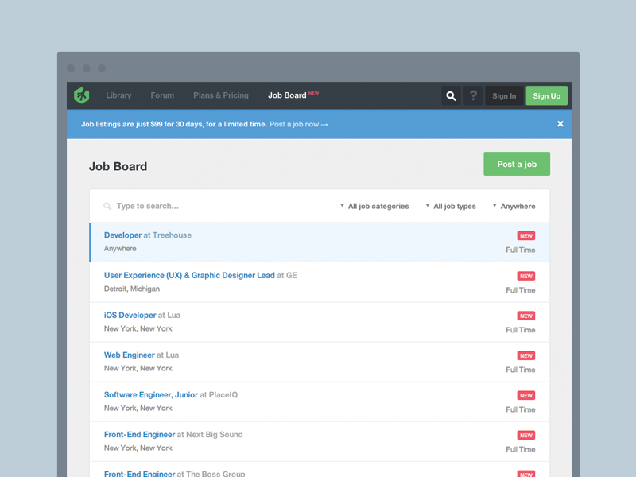
Task: Open search using the magnifying glass icon
Action: point(451,95)
